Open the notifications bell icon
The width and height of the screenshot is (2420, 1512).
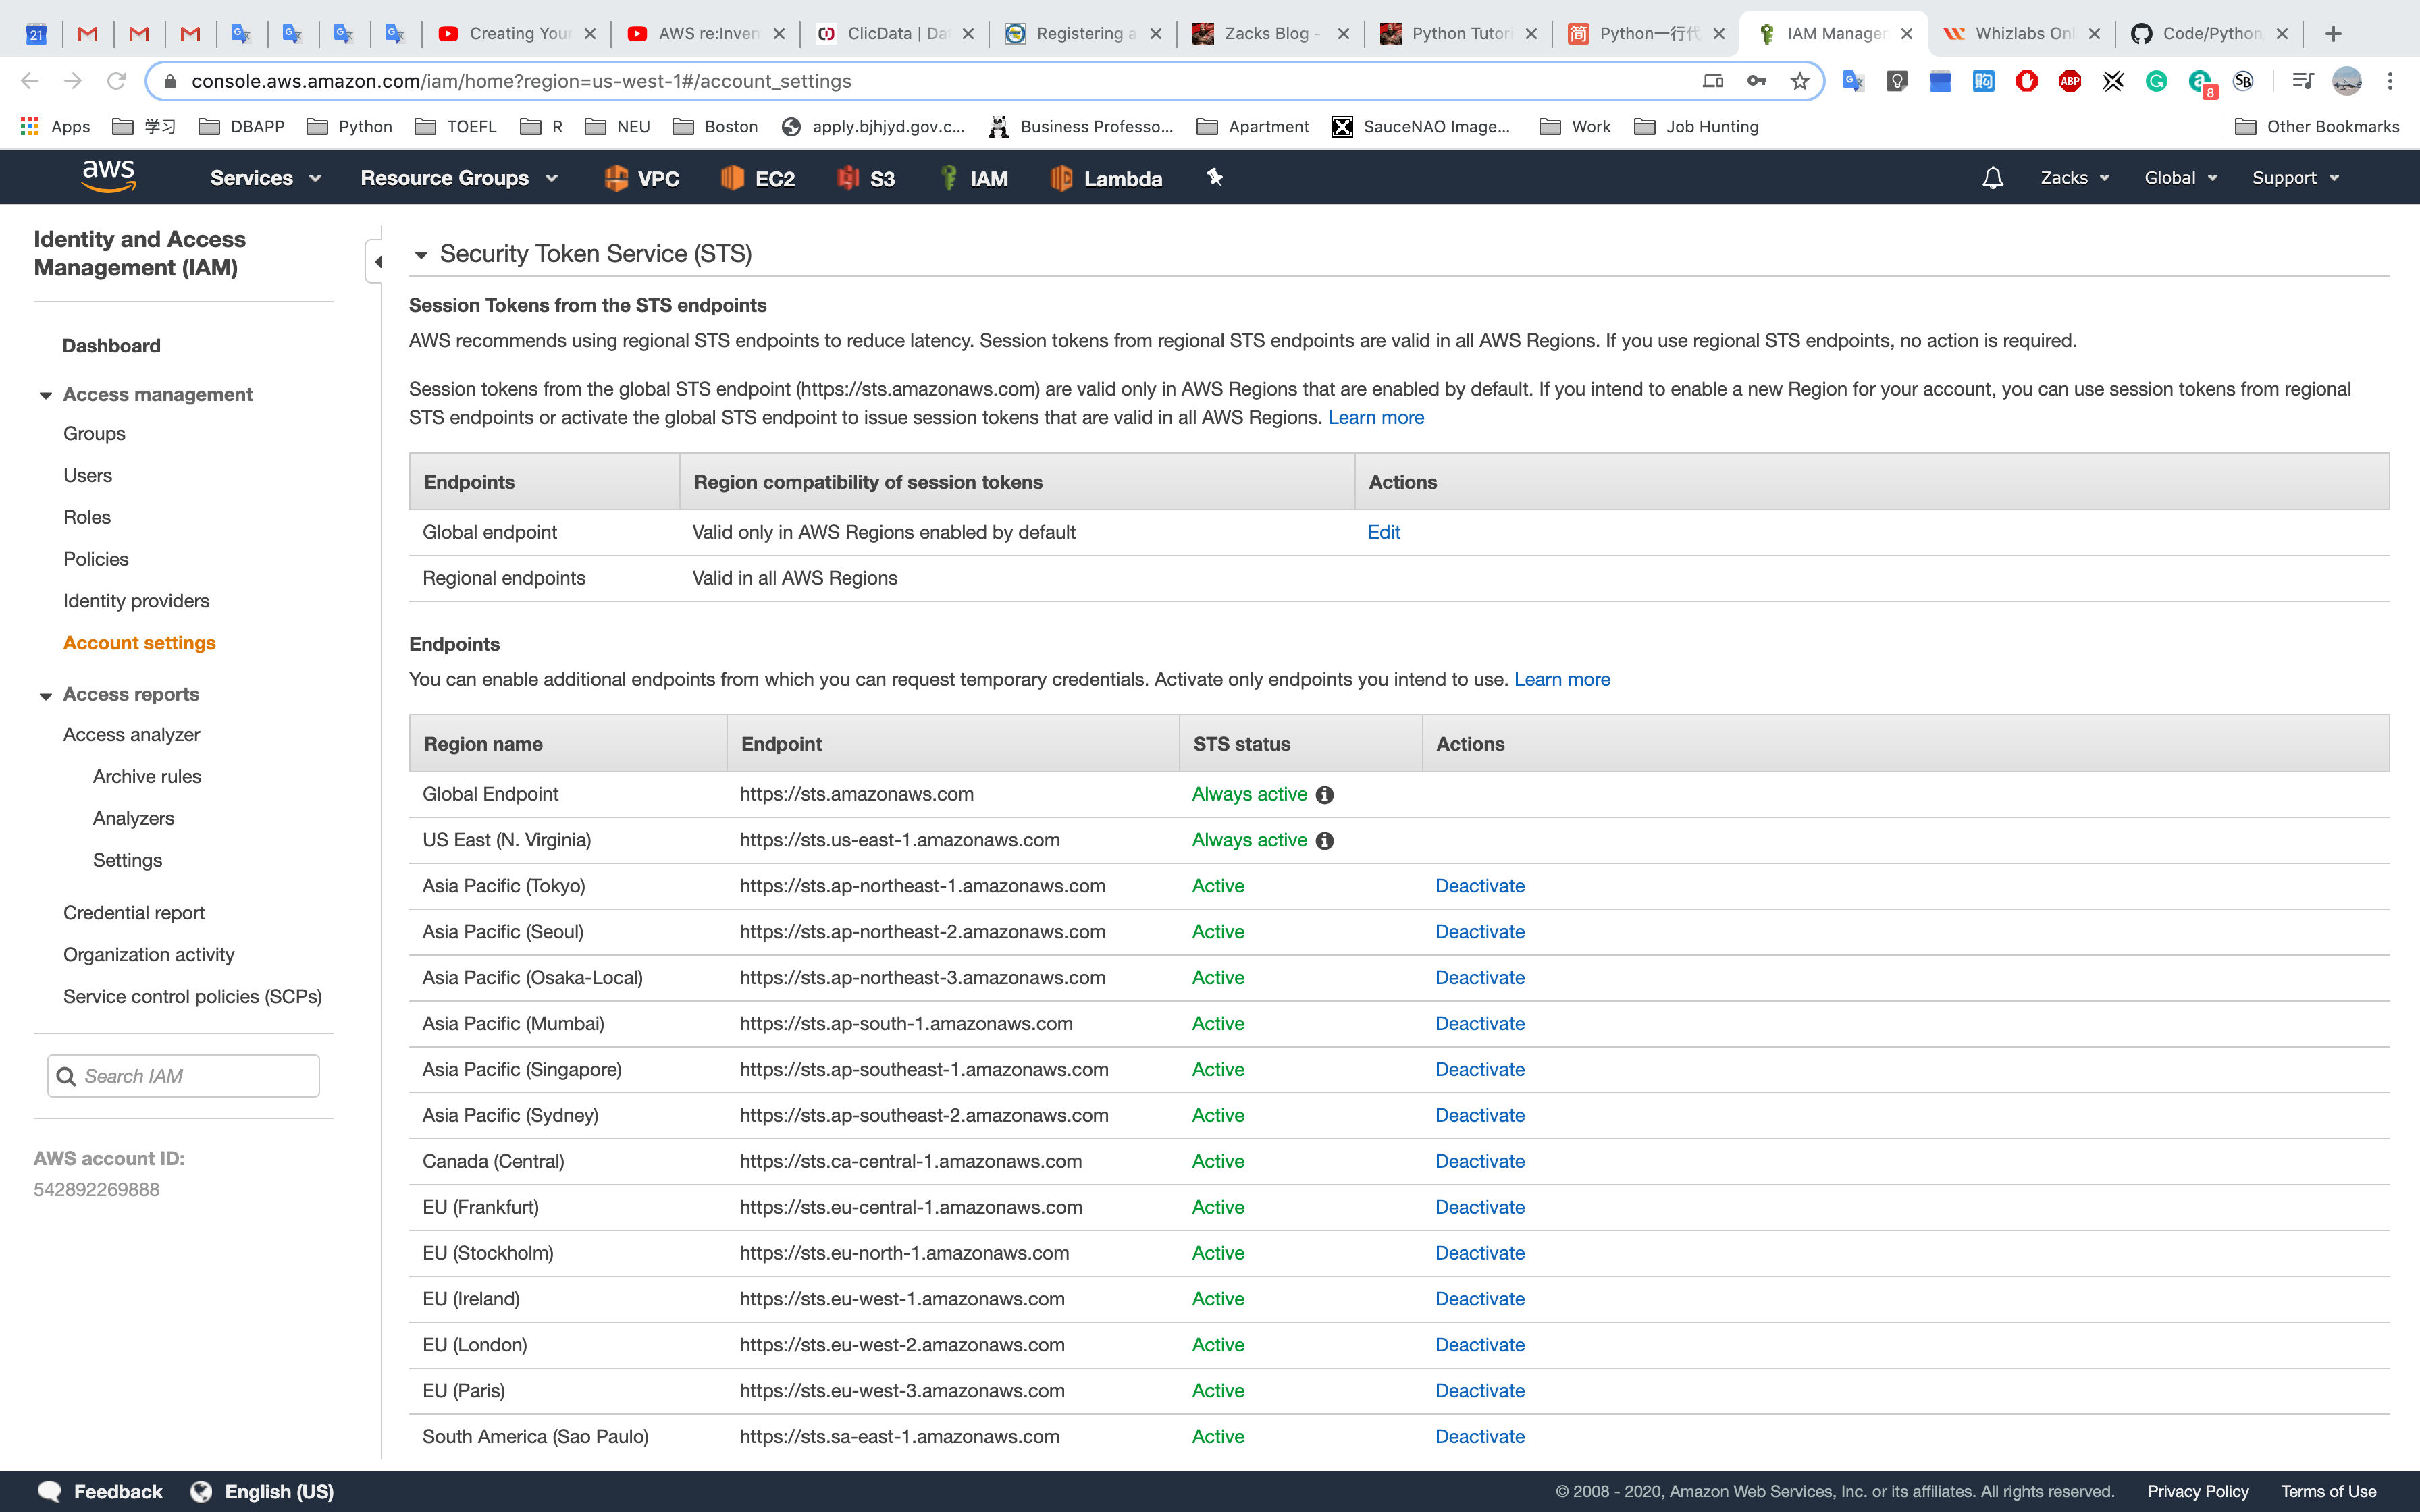[1992, 178]
